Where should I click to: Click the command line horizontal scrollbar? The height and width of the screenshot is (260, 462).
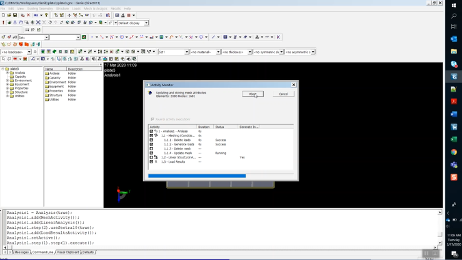221,248
